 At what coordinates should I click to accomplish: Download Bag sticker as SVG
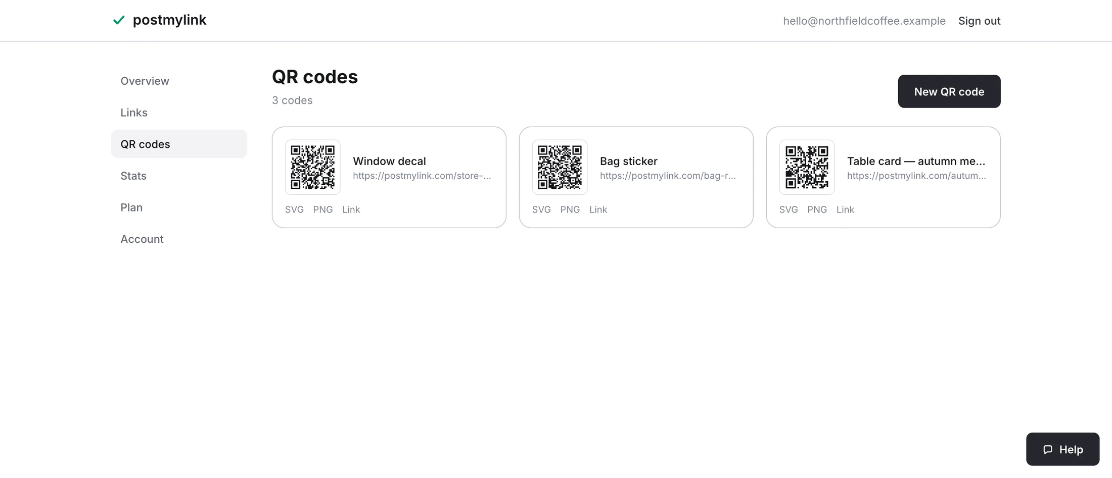click(541, 209)
